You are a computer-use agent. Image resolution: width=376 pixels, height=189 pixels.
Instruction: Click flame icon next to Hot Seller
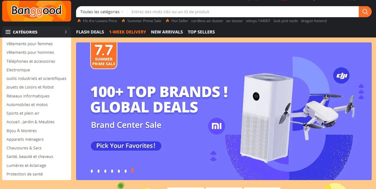coord(167,21)
